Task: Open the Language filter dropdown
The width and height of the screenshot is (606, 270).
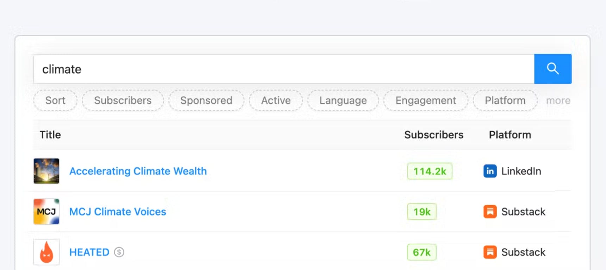Action: pyautogui.click(x=343, y=101)
